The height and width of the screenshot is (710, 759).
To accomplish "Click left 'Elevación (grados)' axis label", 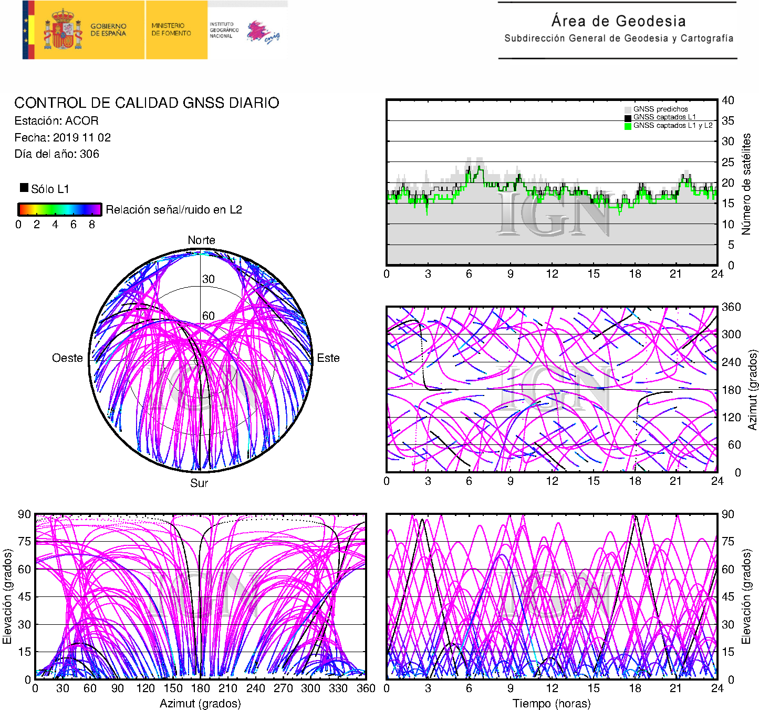I will coord(7,596).
